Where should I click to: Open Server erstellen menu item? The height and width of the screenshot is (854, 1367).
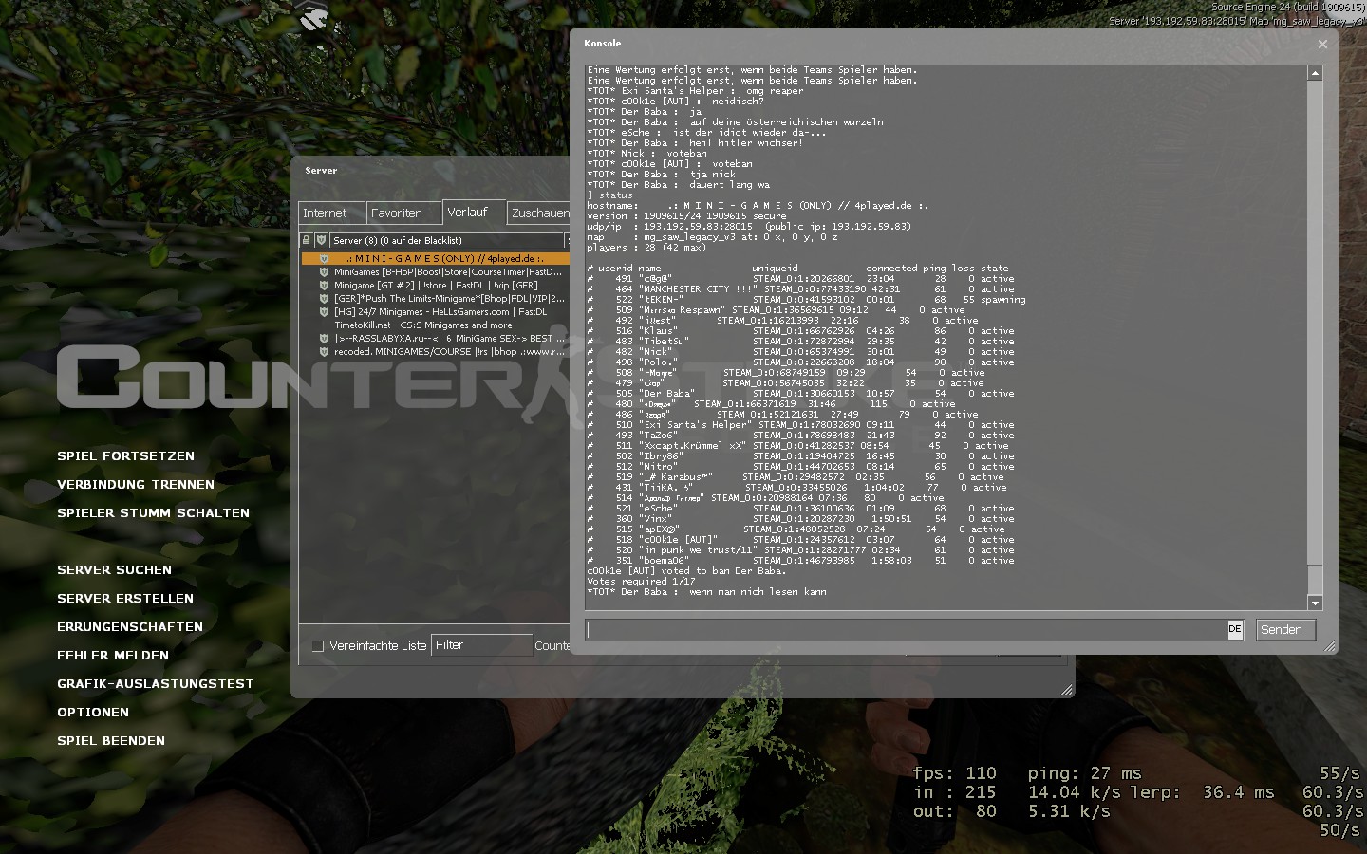(125, 599)
